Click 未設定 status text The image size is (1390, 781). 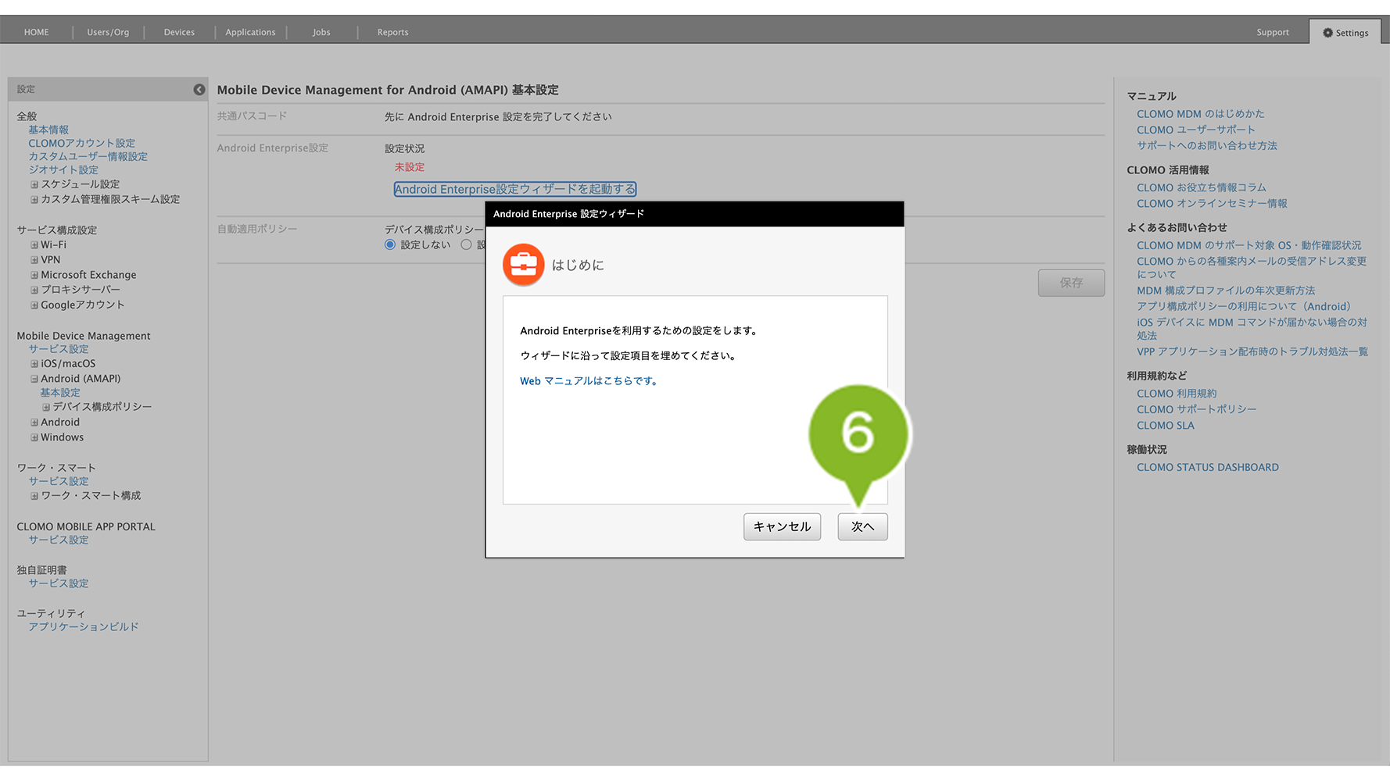410,167
